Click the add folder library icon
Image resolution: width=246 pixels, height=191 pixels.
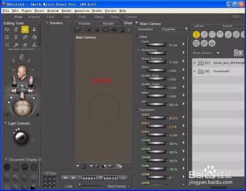coord(239,53)
